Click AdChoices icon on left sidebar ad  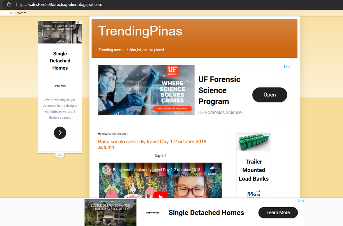76,22
